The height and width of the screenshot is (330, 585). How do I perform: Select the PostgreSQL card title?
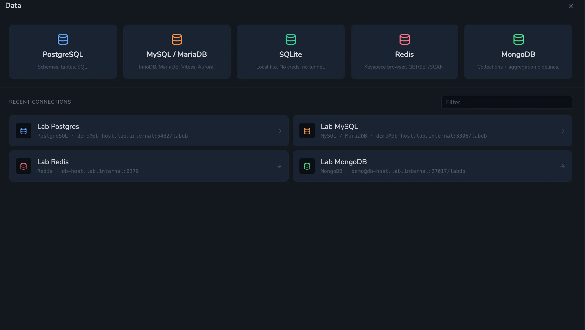(63, 54)
